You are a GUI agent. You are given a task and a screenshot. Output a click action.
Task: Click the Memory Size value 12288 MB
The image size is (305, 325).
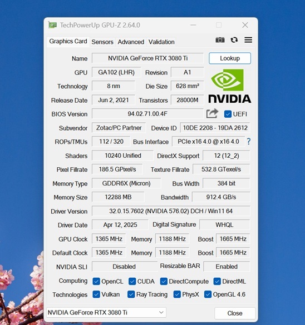coord(118,197)
